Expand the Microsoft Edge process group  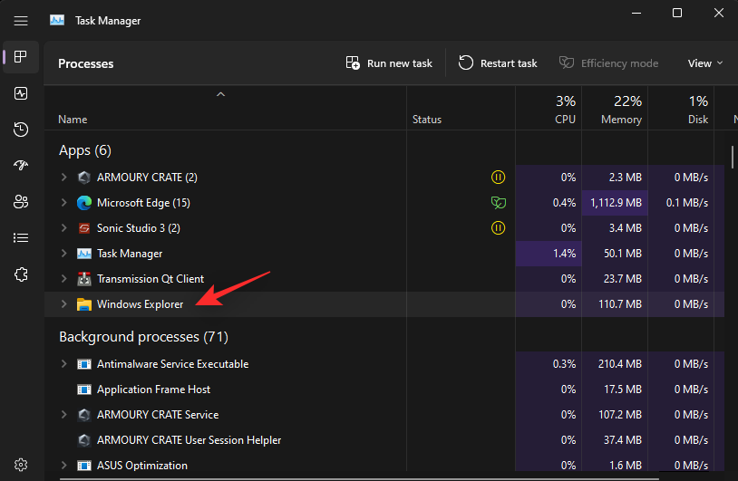tap(63, 203)
